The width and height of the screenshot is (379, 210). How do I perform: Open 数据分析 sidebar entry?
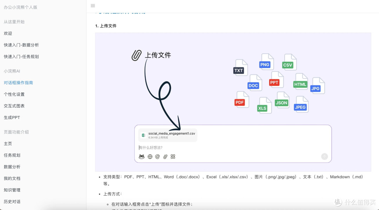12,167
